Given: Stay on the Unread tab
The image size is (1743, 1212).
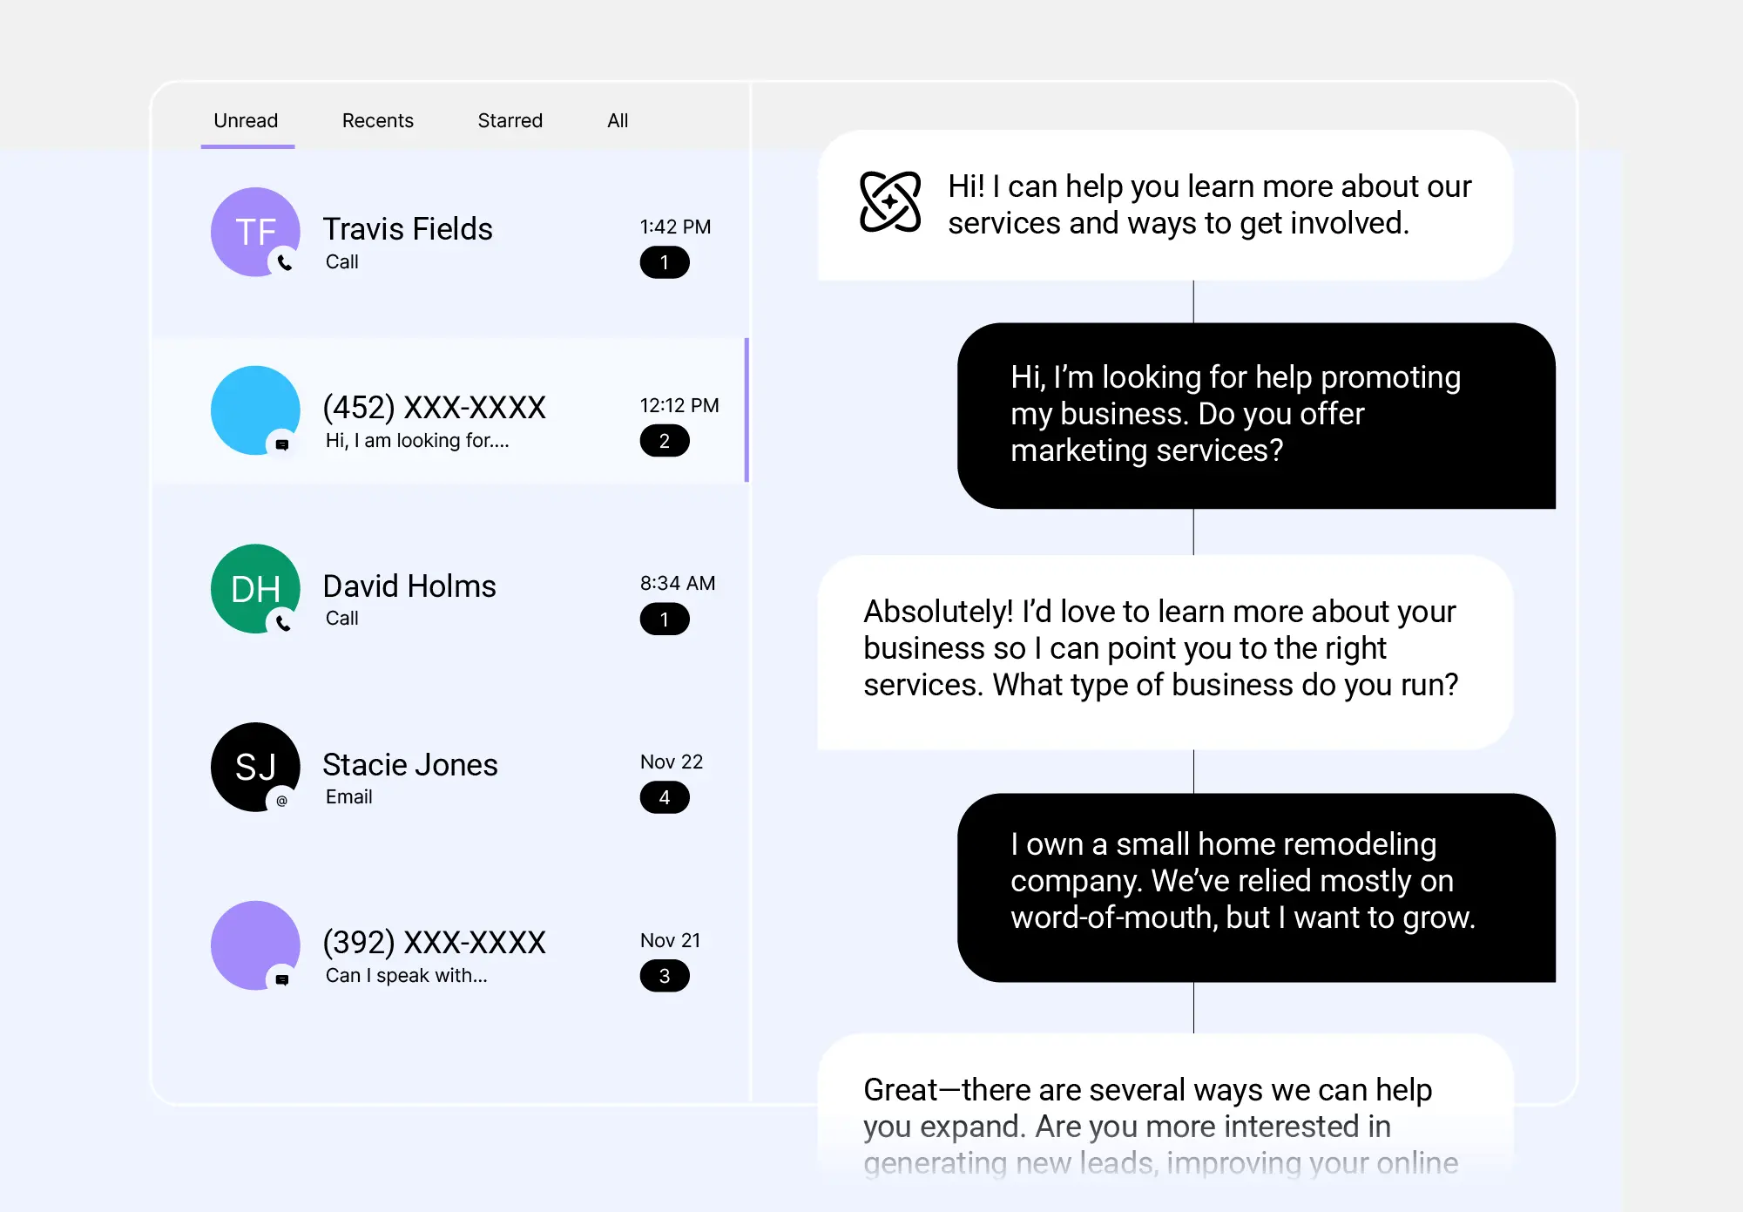Looking at the screenshot, I should (x=246, y=120).
